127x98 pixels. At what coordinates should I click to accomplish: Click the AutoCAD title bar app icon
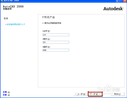pyautogui.click(x=2, y=1)
